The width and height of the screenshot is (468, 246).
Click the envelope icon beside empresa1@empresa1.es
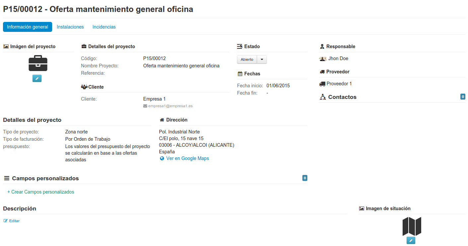(145, 106)
